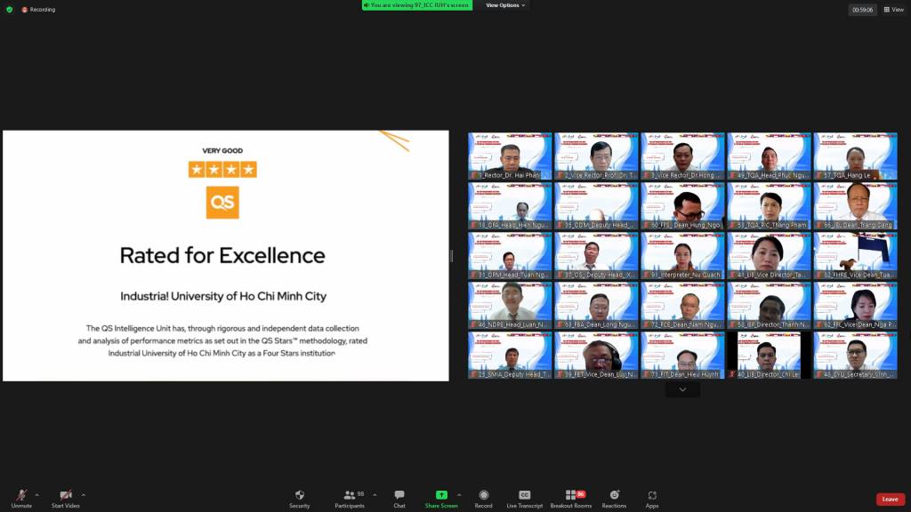Start Record in the meeting toolbar
Image resolution: width=911 pixels, height=512 pixels.
coord(483,499)
